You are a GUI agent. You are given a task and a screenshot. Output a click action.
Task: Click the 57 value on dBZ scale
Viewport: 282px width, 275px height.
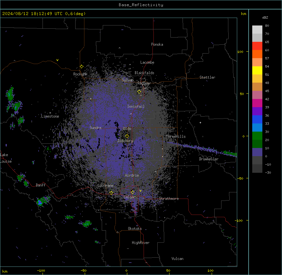click(267, 58)
